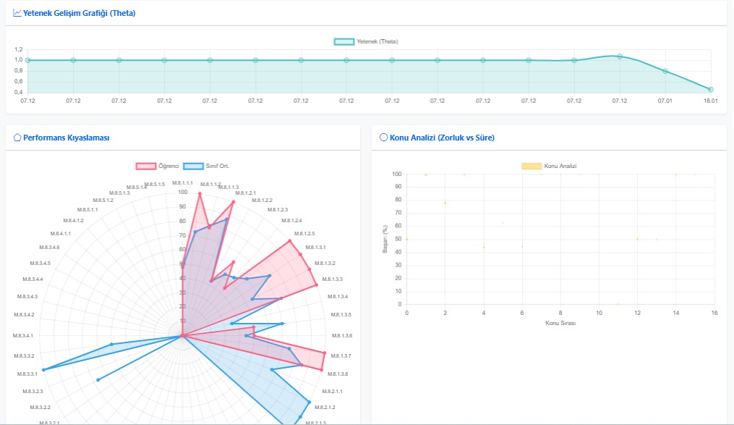Select the Theta data point at 07.01
This screenshot has height=425, width=734.
tap(665, 71)
